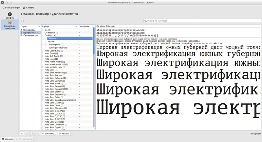This screenshot has height=142, width=262.
Task: Select the Noto Sans Armenian [2] row
Action: tap(67, 72)
